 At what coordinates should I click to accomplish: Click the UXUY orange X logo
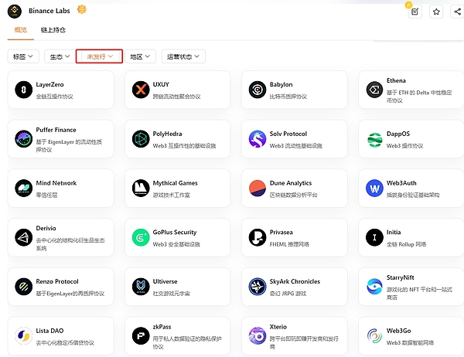pyautogui.click(x=140, y=90)
